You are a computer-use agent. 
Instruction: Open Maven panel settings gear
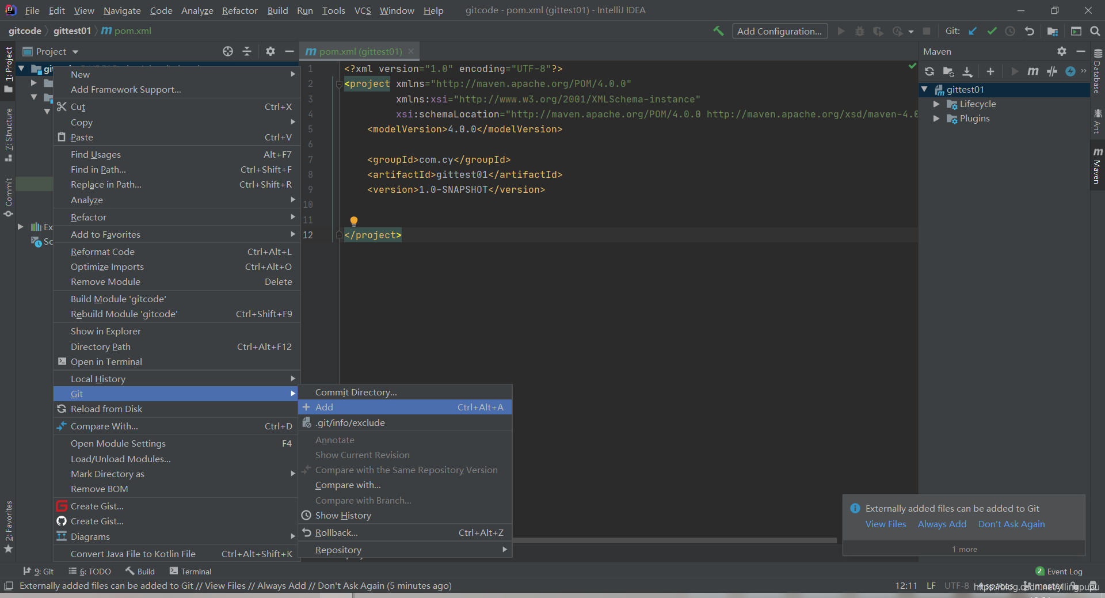(x=1062, y=51)
